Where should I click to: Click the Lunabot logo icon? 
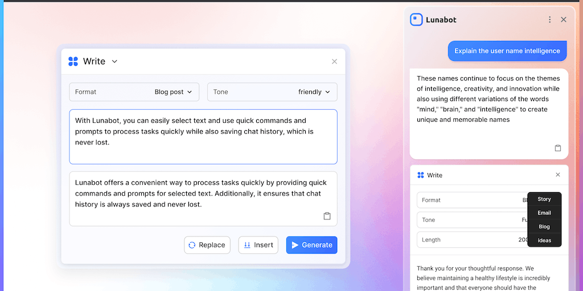tap(416, 20)
